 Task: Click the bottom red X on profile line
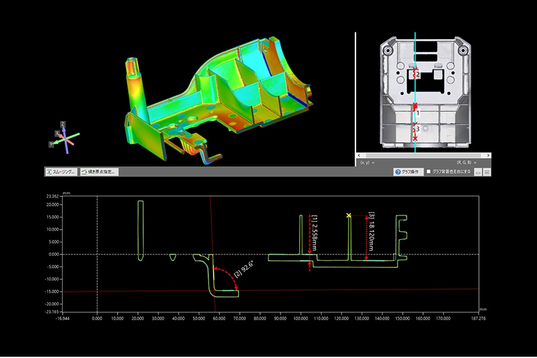click(x=416, y=139)
